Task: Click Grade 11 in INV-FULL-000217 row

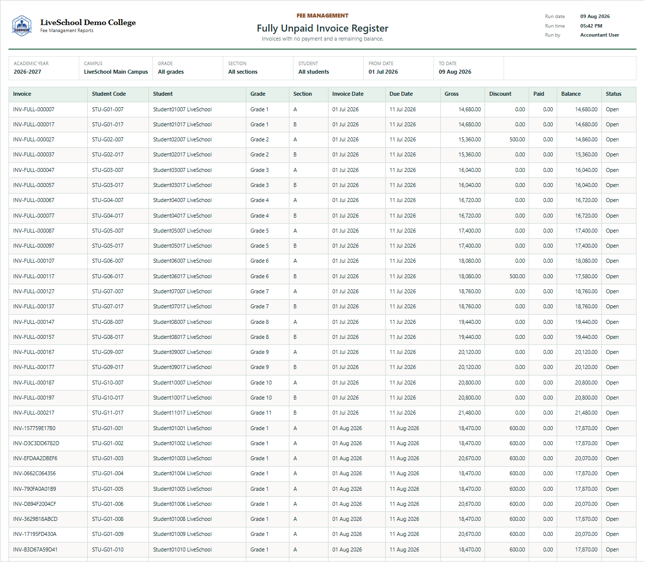Action: 261,413
